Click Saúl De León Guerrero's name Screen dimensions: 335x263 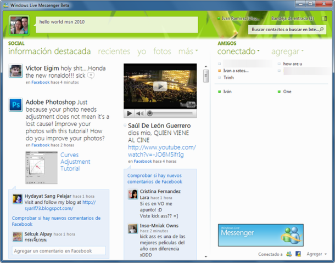159,125
